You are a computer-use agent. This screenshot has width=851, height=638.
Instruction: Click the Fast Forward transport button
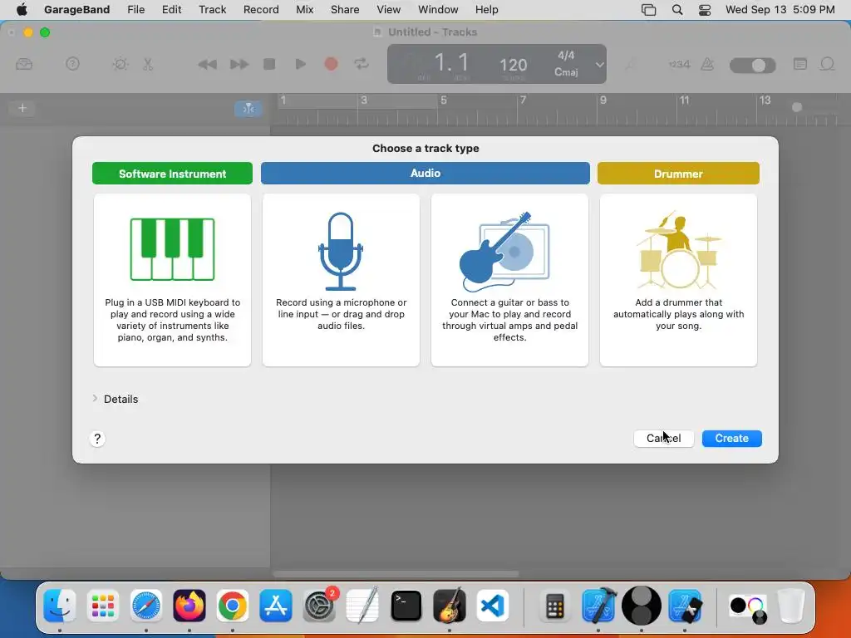click(x=239, y=65)
